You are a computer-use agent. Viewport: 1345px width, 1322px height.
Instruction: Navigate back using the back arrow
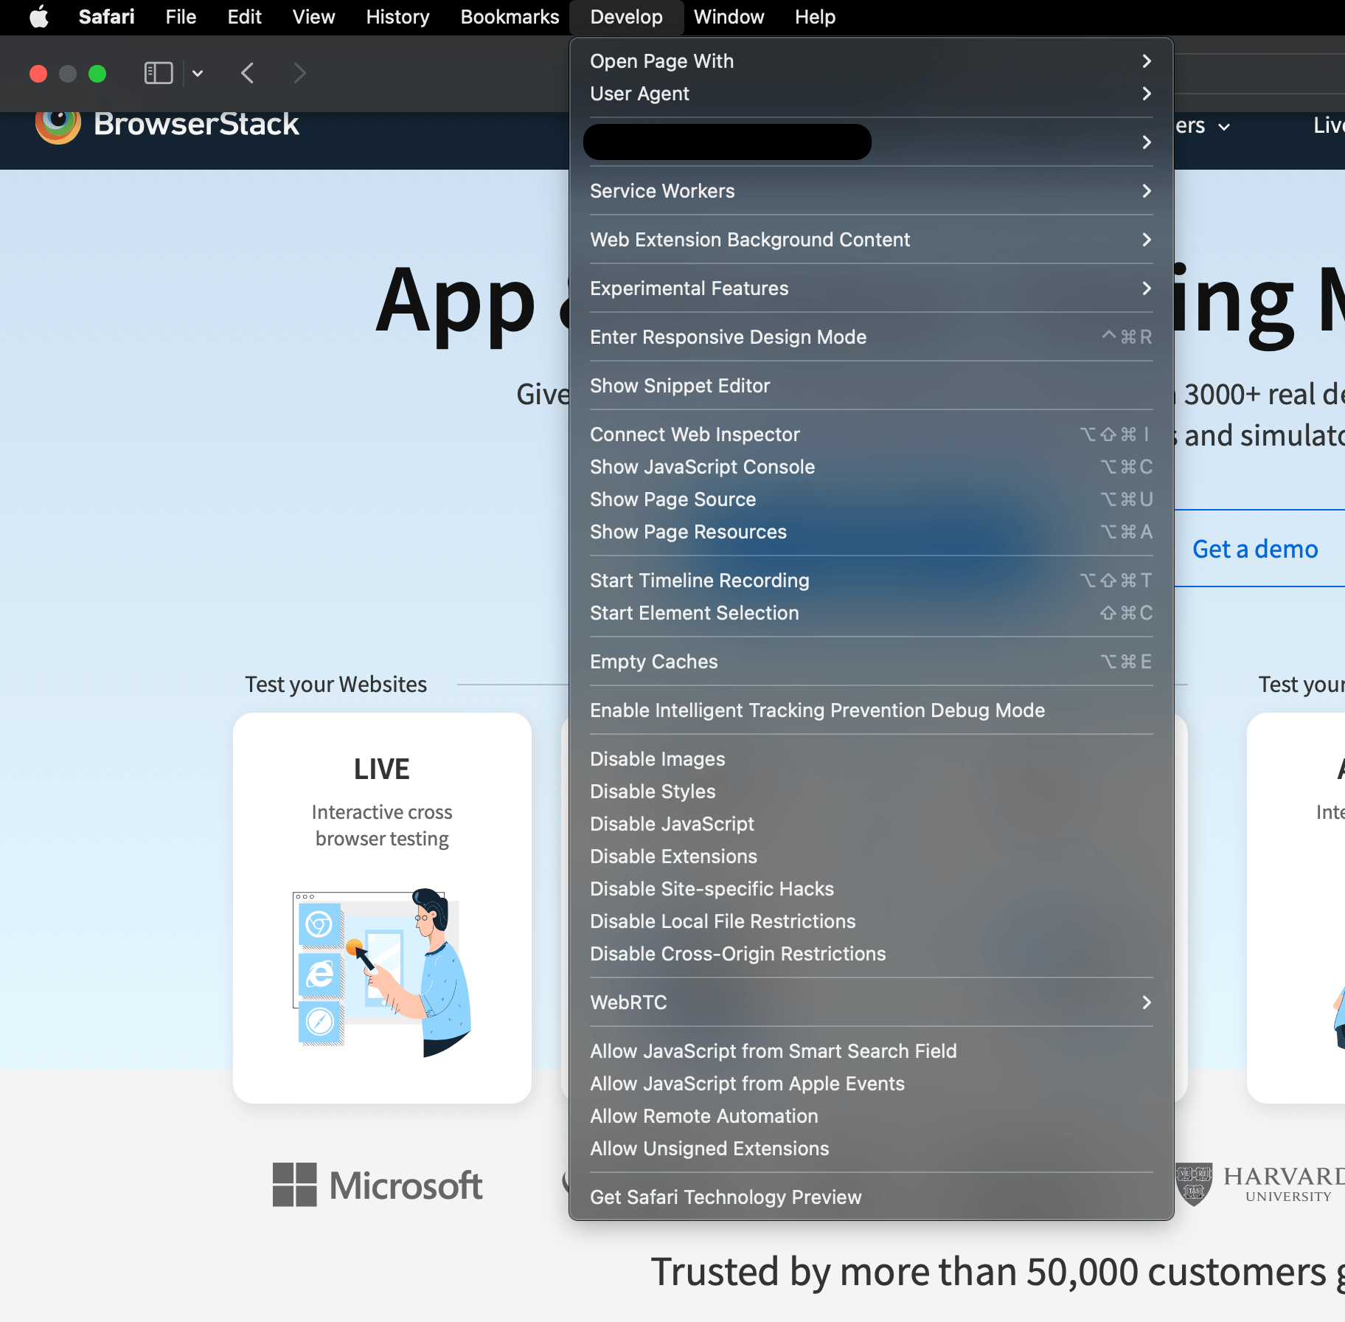(248, 73)
